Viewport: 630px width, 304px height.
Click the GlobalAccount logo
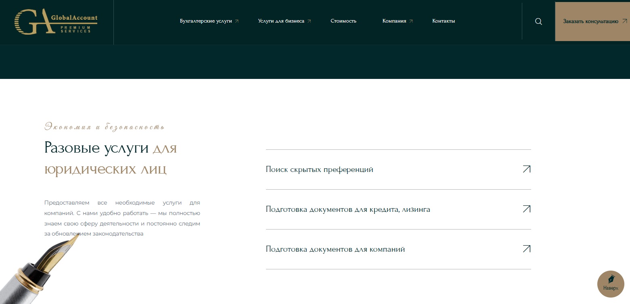[56, 22]
